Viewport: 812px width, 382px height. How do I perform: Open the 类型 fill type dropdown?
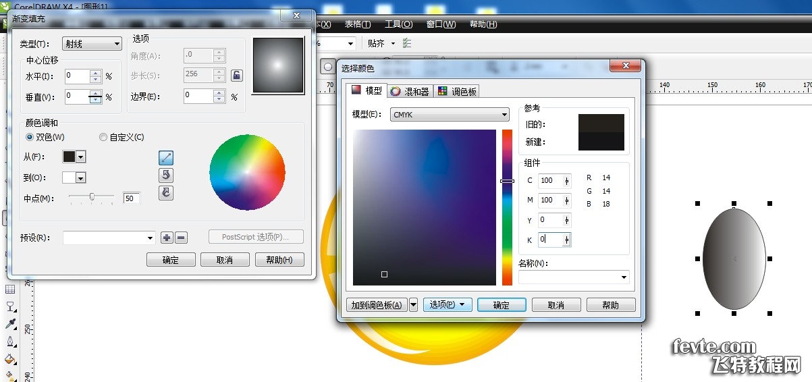coord(92,44)
